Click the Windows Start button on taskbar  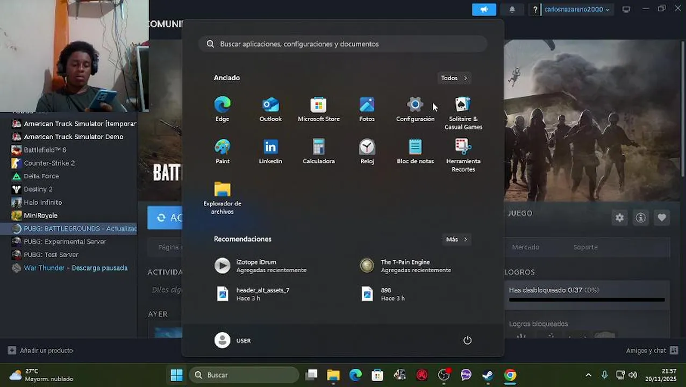pyautogui.click(x=176, y=375)
